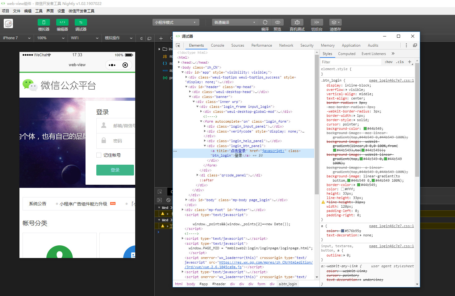Open the 小程序广告组件能力升级 announcement
Image resolution: width=455 pixels, height=296 pixels.
pyautogui.click(x=83, y=204)
